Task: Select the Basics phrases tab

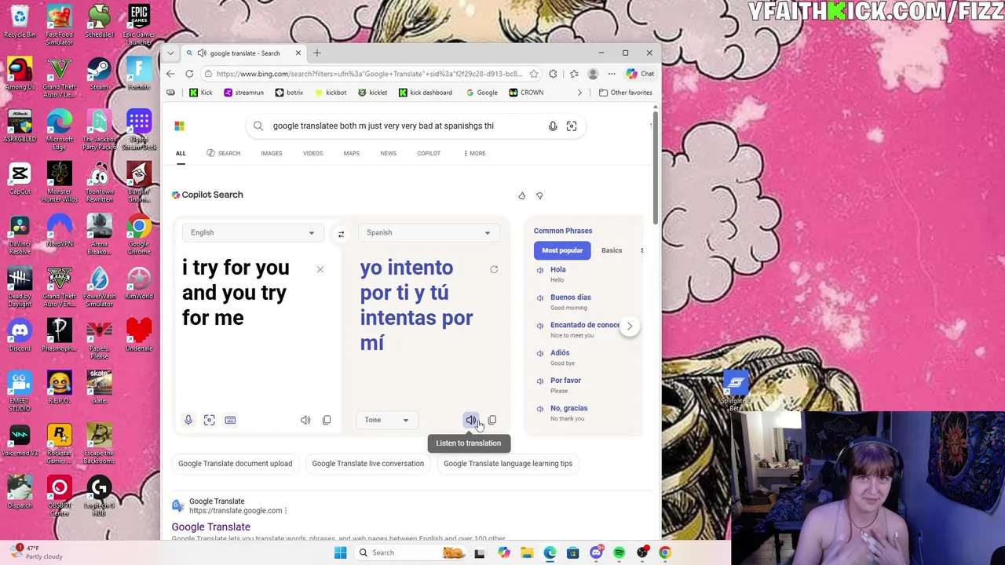Action: (612, 250)
